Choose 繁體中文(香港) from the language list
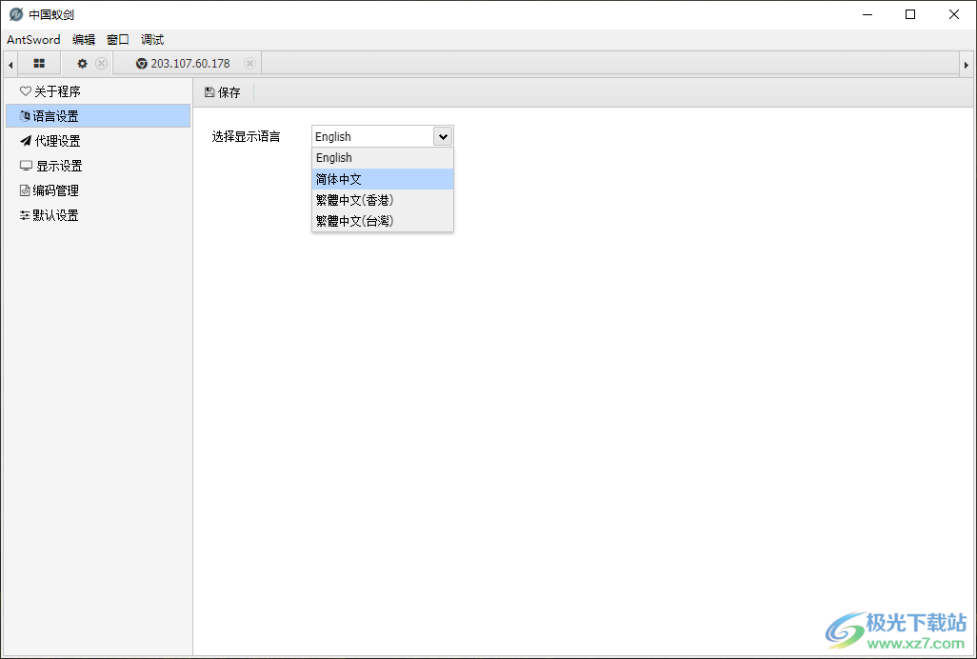 coord(383,200)
